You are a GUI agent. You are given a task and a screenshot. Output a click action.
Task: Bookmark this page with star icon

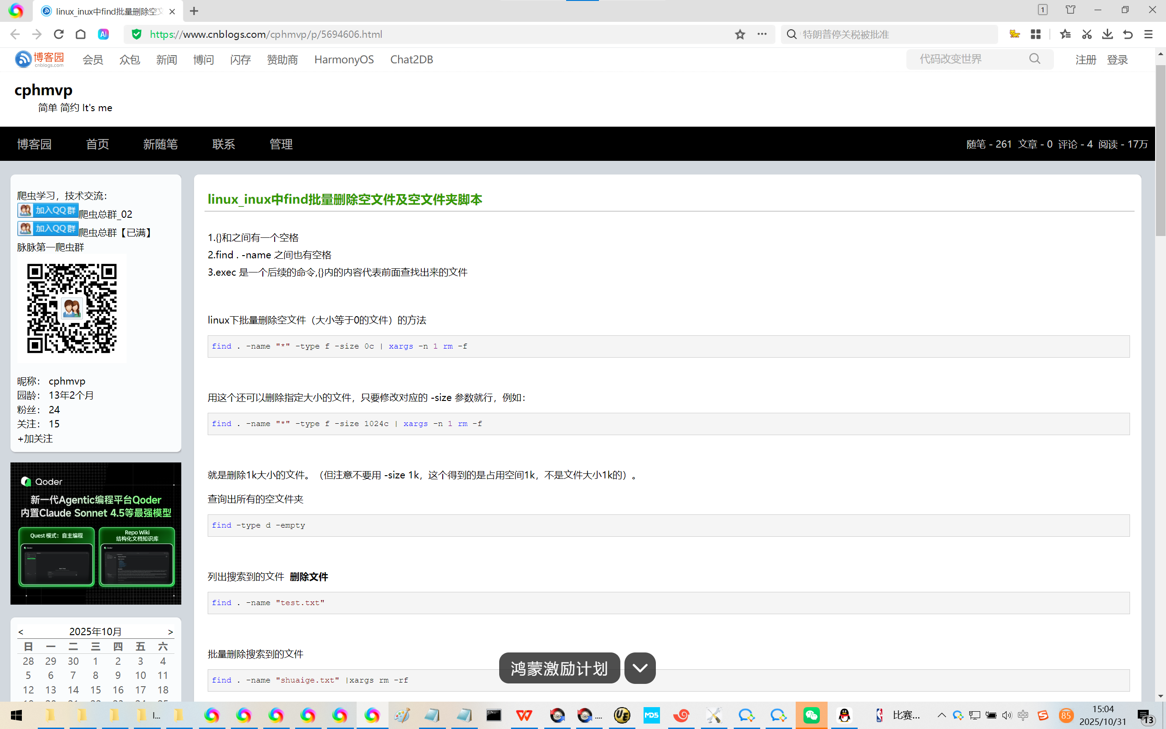(740, 34)
